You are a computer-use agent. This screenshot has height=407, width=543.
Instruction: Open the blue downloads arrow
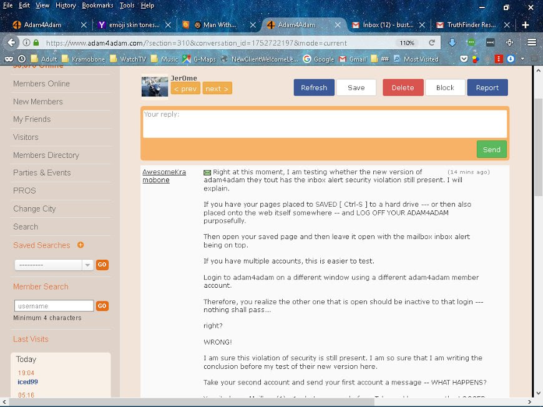point(452,42)
